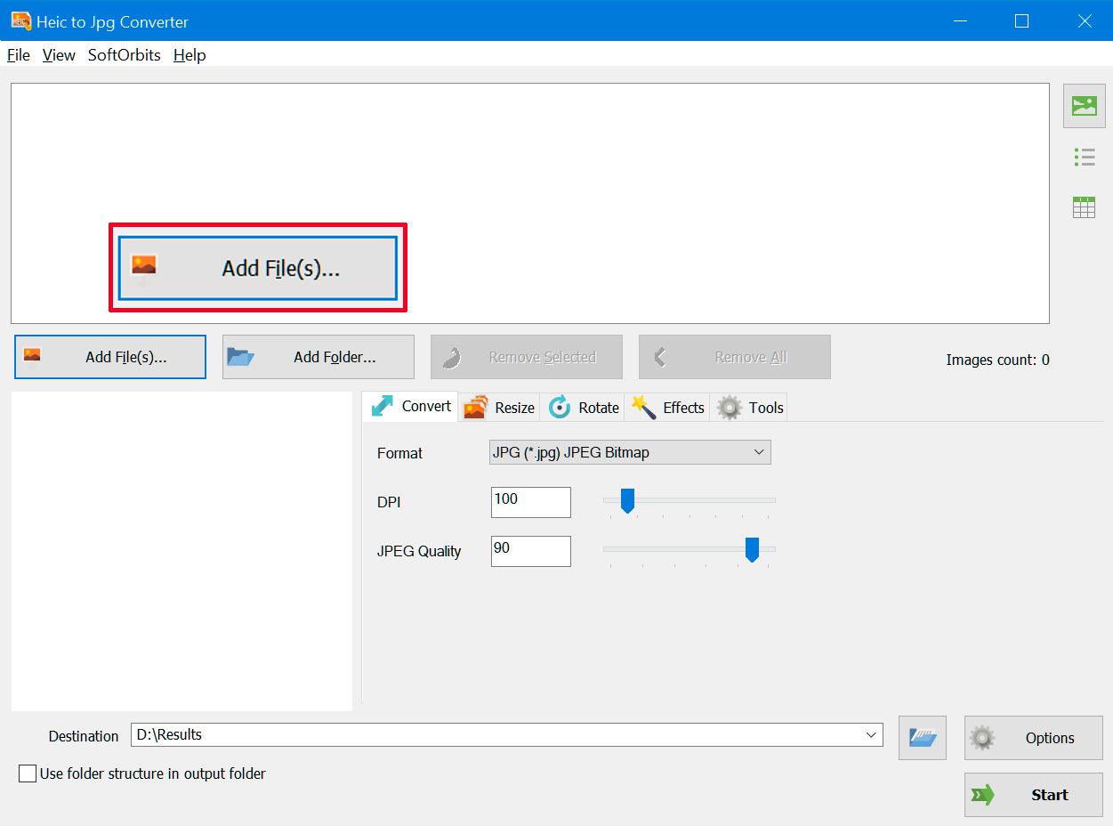Open the Options dialog
The height and width of the screenshot is (826, 1113).
tap(1032, 737)
